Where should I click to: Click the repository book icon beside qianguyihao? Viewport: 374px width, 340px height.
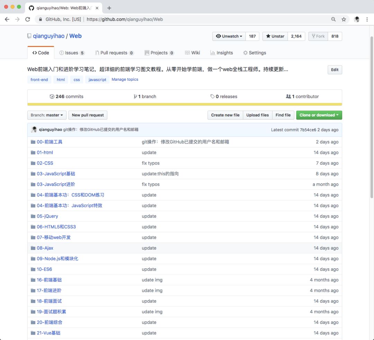[x=29, y=36]
